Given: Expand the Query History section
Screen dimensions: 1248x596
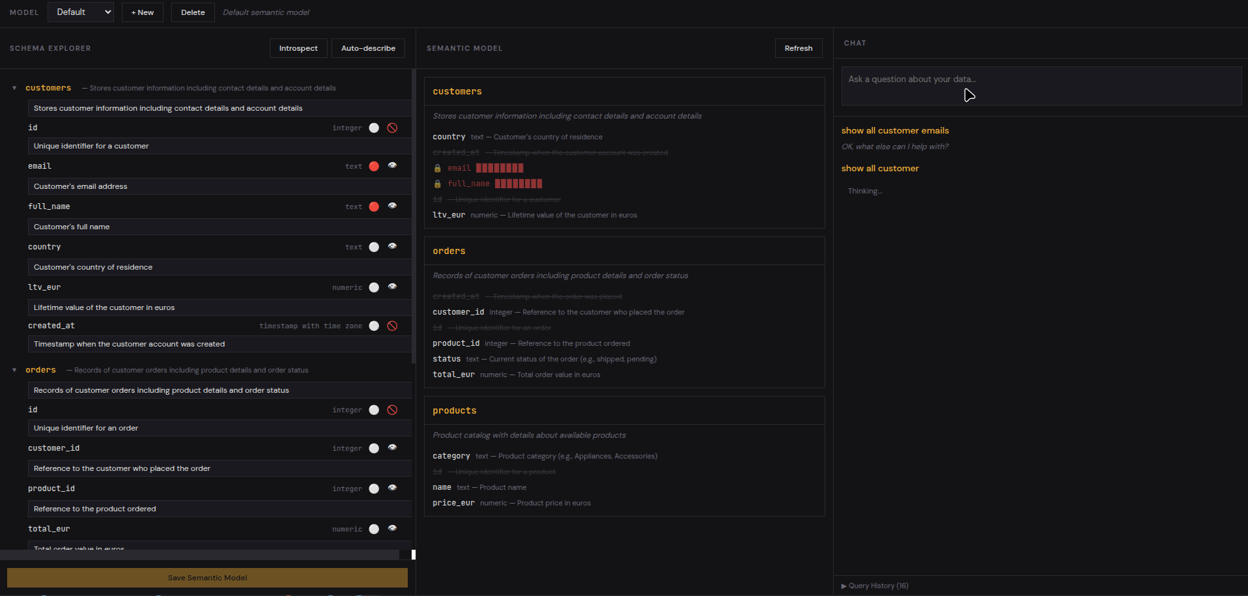Looking at the screenshot, I should tap(874, 586).
